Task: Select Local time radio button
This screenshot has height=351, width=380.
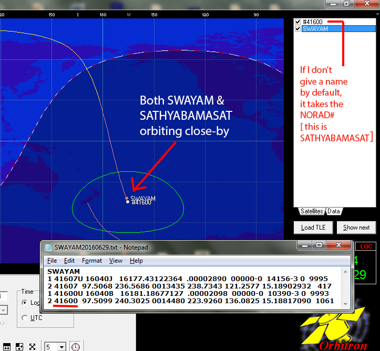Action: 25,303
